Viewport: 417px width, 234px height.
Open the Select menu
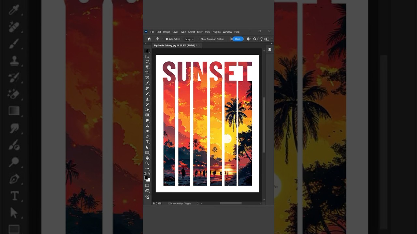click(192, 32)
